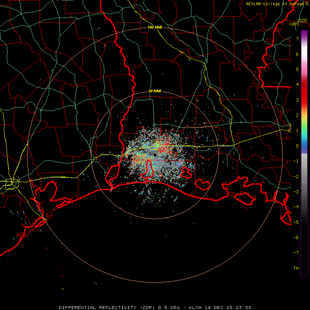The height and width of the screenshot is (310, 310).
Task: Click the "TH" threshold label on legend
Action: coord(296,268)
